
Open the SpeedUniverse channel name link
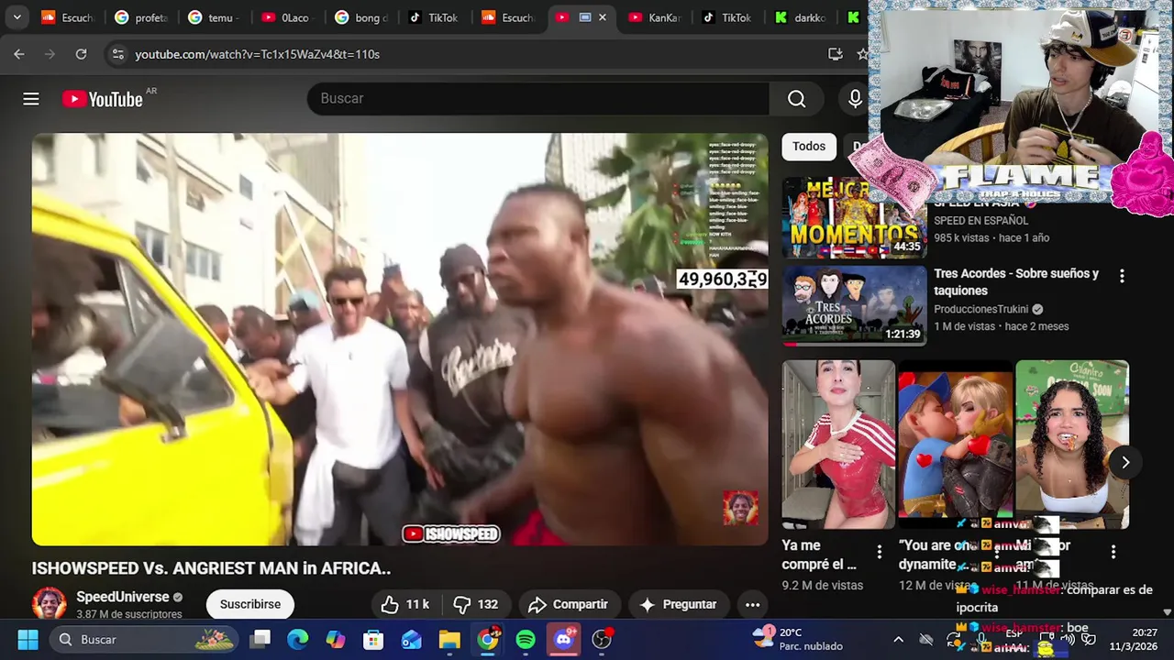(122, 597)
